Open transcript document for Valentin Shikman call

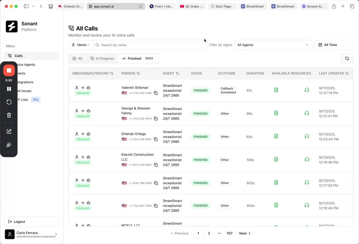coord(276,90)
